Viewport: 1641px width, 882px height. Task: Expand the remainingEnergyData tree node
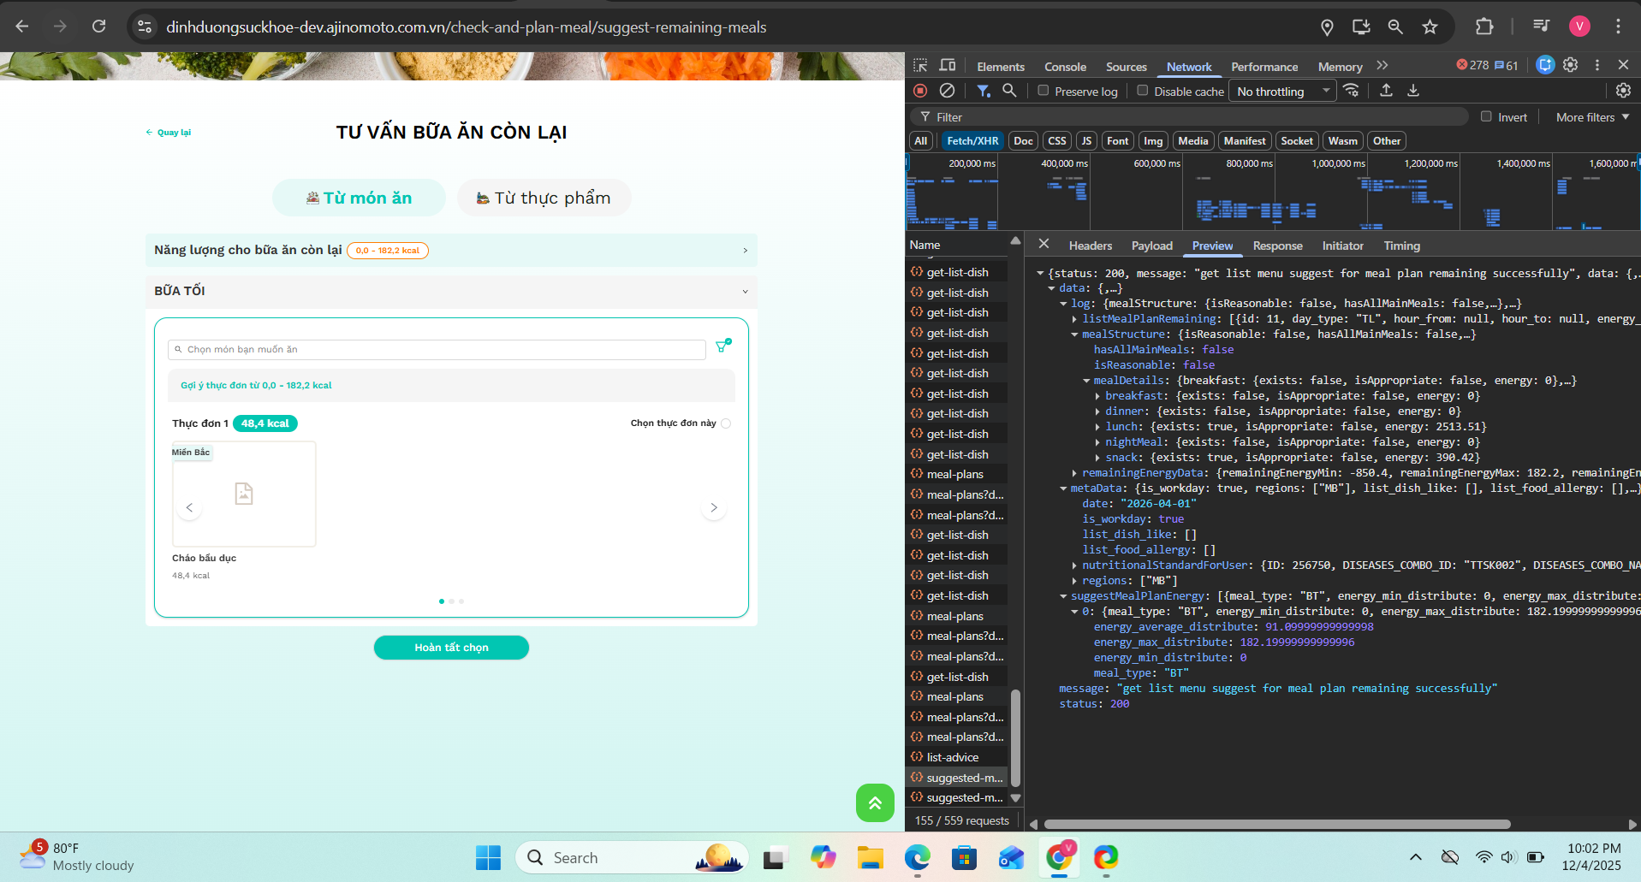tap(1074, 473)
